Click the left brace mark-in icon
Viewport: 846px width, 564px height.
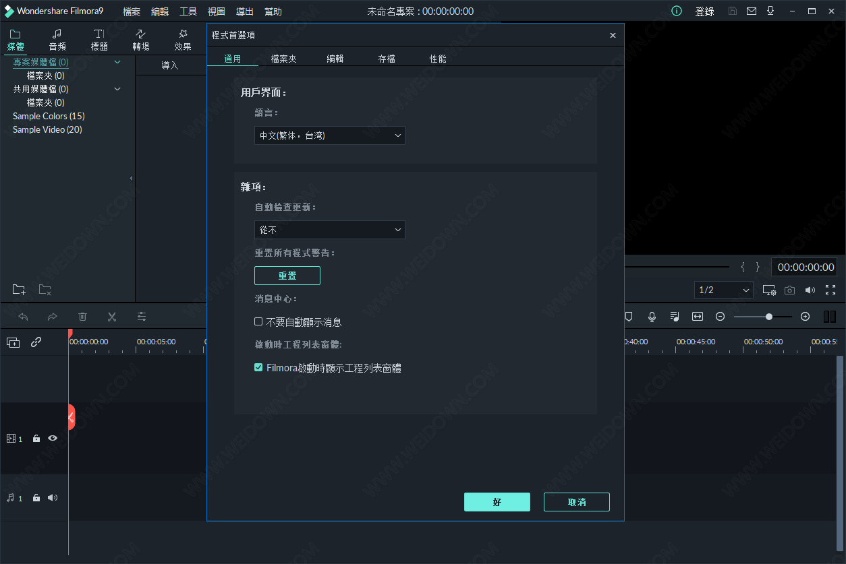point(743,267)
